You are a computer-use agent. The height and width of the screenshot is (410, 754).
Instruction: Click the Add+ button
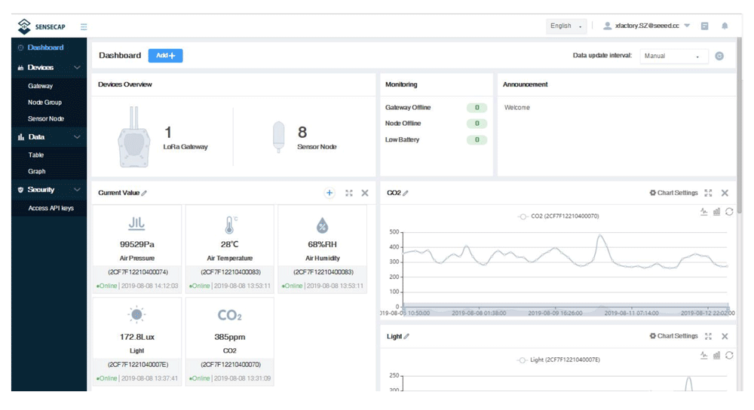[x=165, y=55]
